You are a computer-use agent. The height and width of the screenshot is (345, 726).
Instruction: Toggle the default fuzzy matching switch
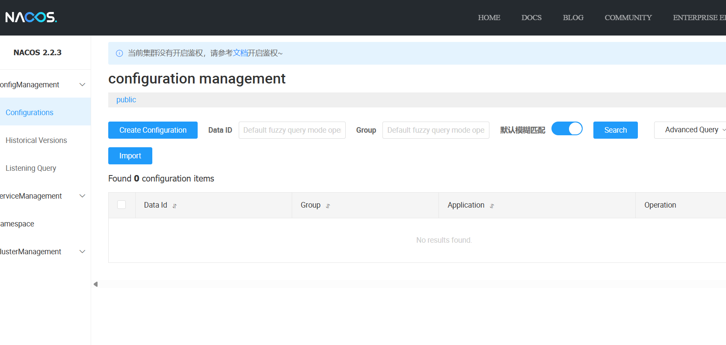[x=567, y=129]
